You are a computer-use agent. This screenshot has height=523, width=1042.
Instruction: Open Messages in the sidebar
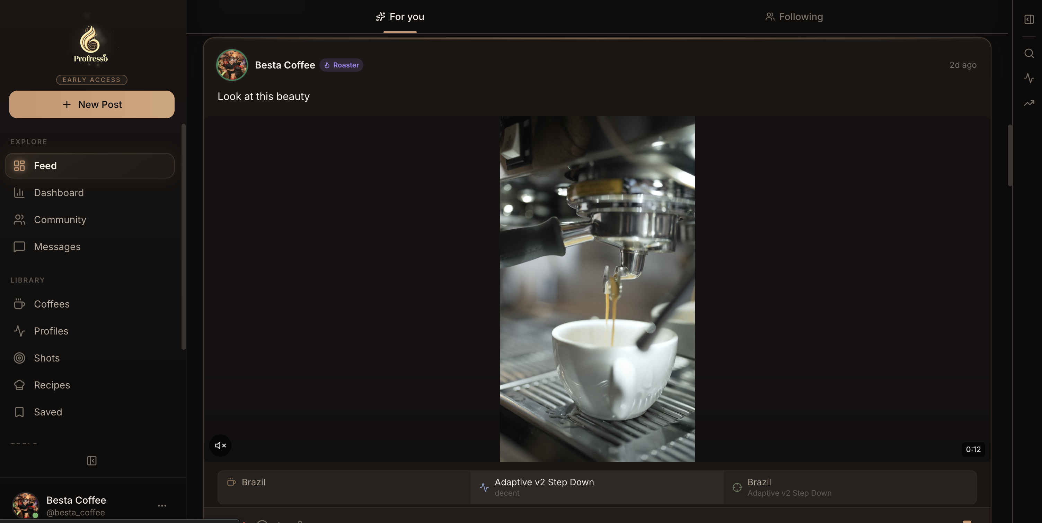click(57, 247)
